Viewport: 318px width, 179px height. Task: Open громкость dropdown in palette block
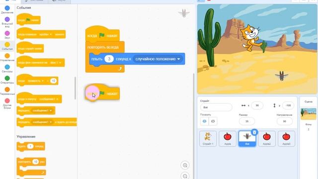click(x=35, y=81)
